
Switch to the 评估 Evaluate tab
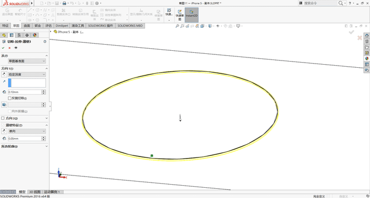[x=49, y=26]
